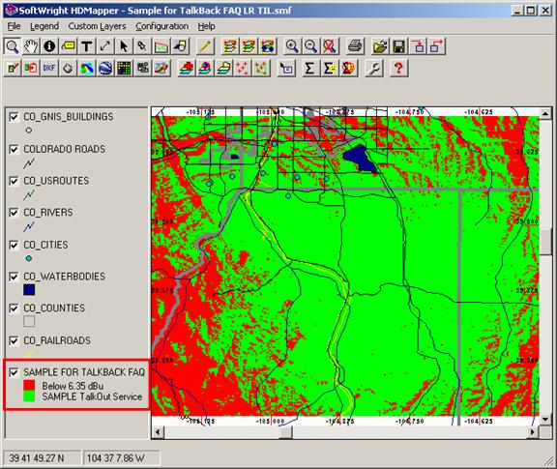Viewport: 557px width, 469px height.
Task: Click the rainbow shaded terrain icon
Action: pyautogui.click(x=87, y=68)
